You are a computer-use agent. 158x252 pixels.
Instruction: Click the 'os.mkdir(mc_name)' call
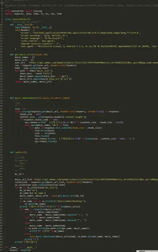point(35,204)
